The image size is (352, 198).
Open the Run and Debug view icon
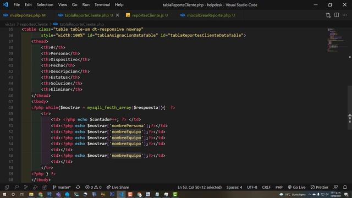tap(35, 187)
